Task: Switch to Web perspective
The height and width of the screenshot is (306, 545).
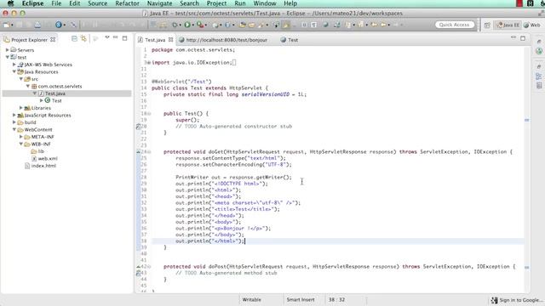Action: [532, 25]
